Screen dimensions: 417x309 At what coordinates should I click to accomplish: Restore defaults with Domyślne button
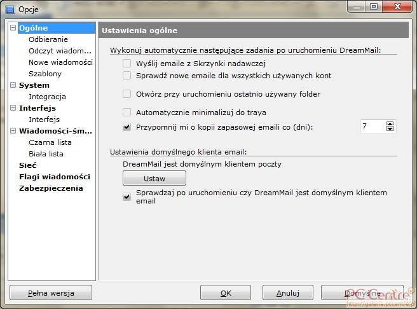[x=362, y=292]
